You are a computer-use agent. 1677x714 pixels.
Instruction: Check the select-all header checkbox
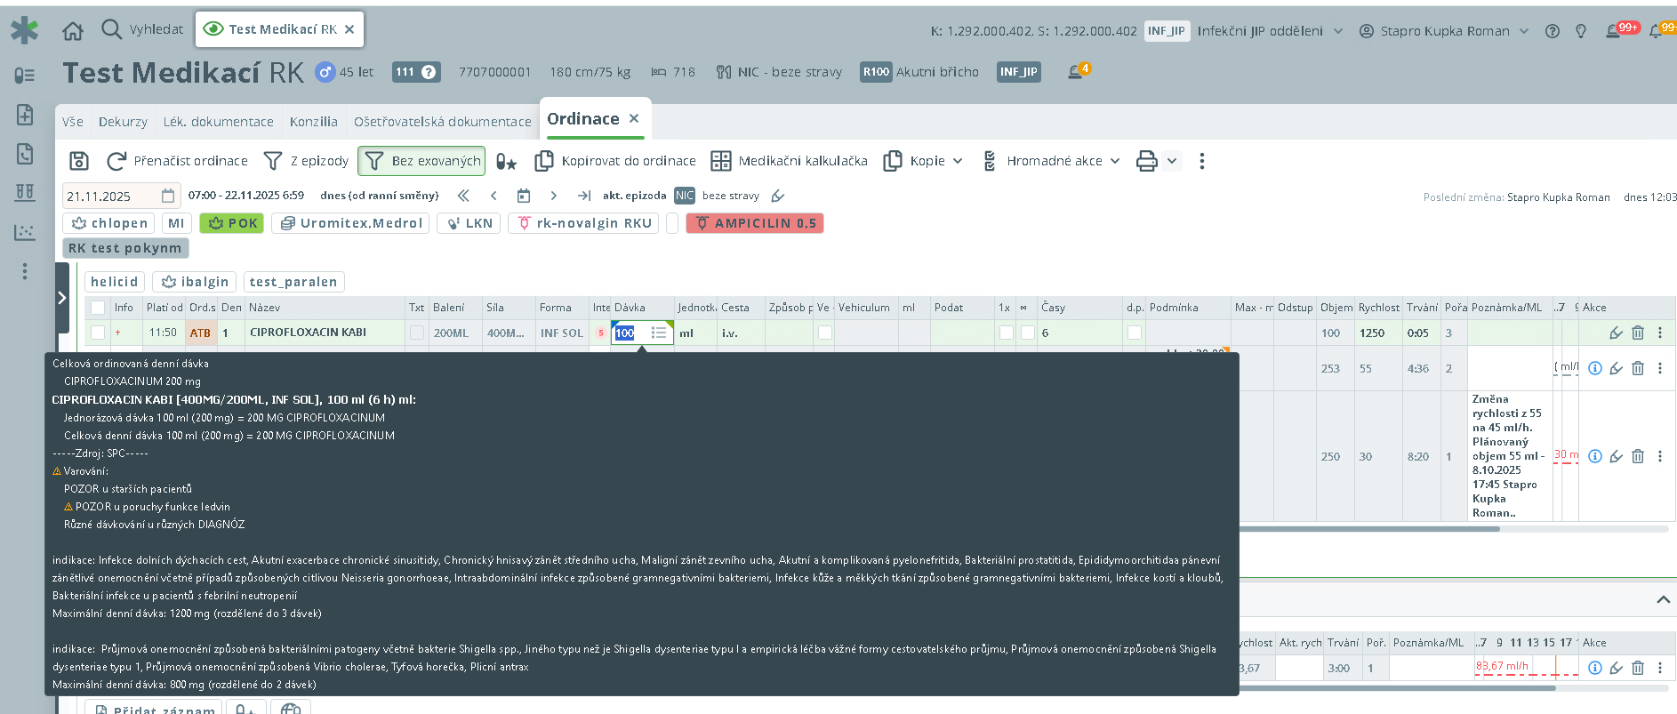[98, 308]
